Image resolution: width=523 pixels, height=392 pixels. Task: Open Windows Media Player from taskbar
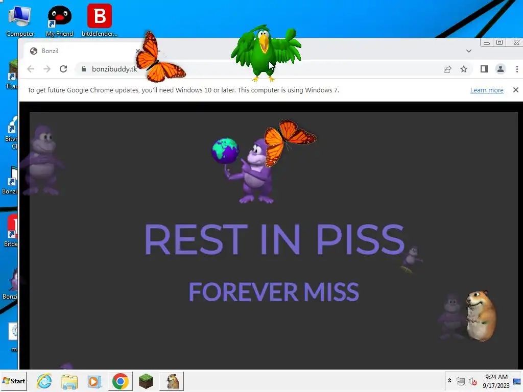click(x=94, y=381)
